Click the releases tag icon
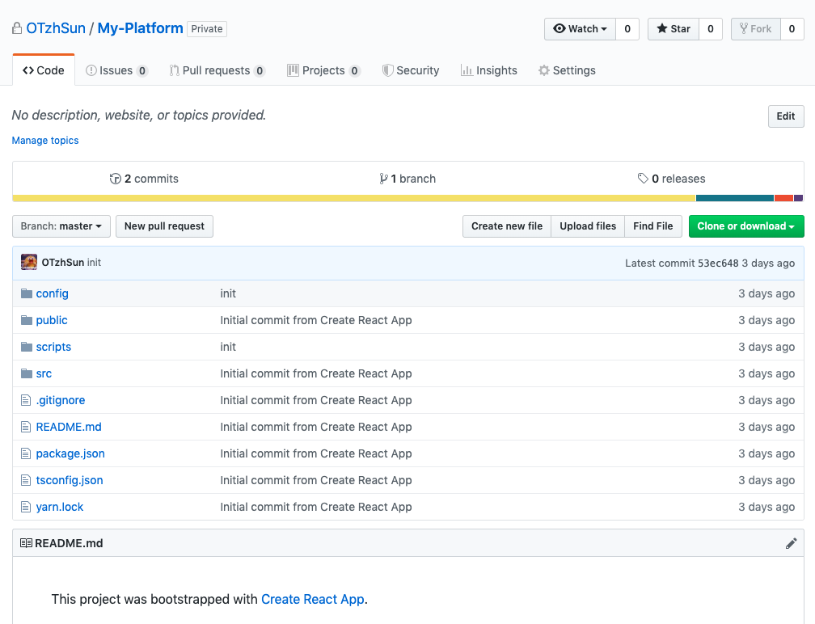Image resolution: width=815 pixels, height=624 pixels. tap(643, 179)
